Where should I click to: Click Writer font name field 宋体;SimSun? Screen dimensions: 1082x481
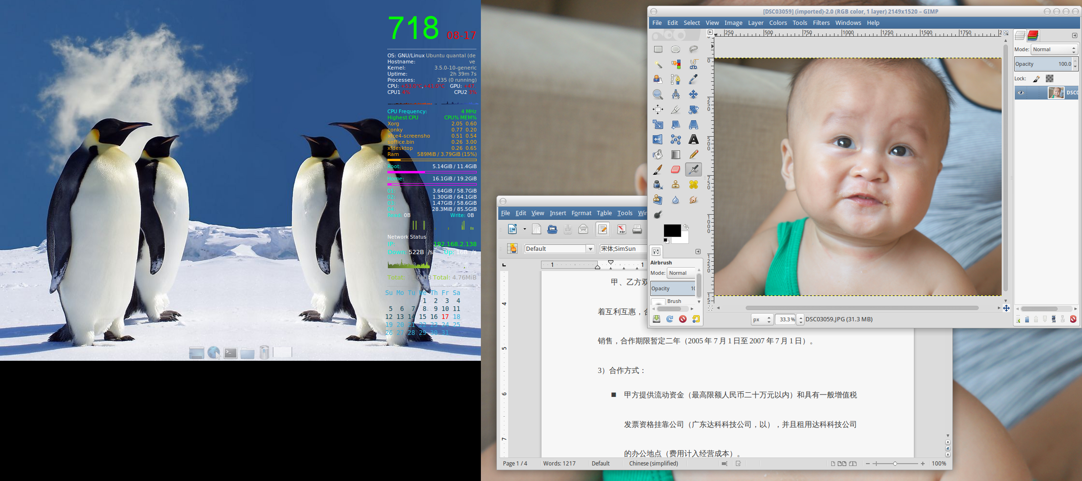tap(623, 249)
